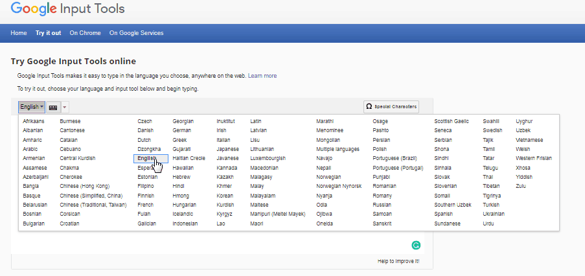Select Lao in the language list
Image resolution: width=585 pixels, height=276 pixels.
click(220, 224)
